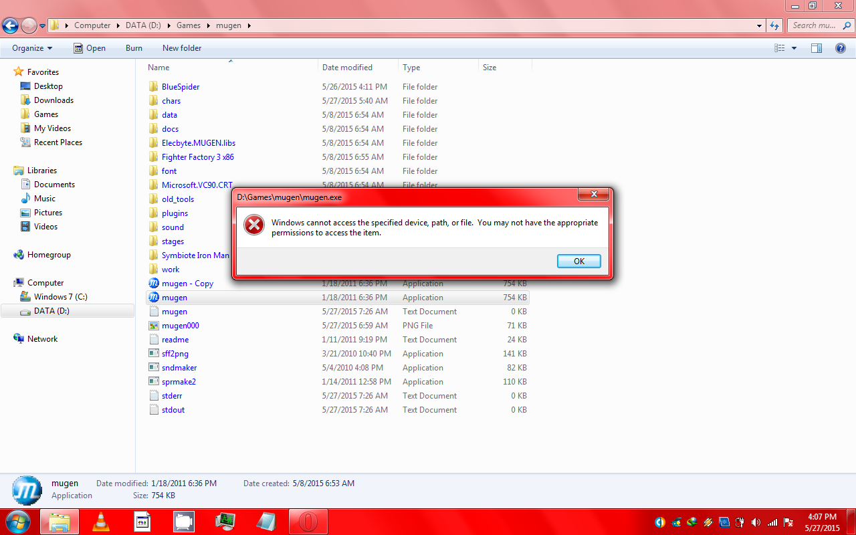Image resolution: width=856 pixels, height=535 pixels.
Task: Toggle the preview pane button
Action: (816, 48)
